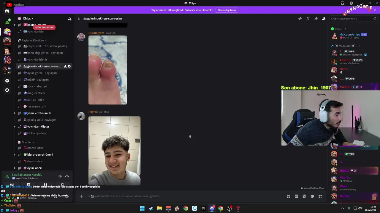Open the emoji picker smiley icon
Viewport: 380px width, 213px height.
(x=312, y=196)
